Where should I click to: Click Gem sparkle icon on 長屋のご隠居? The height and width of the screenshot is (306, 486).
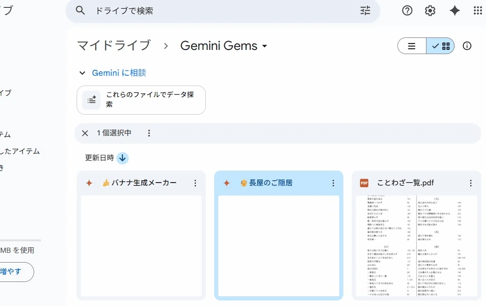click(227, 183)
